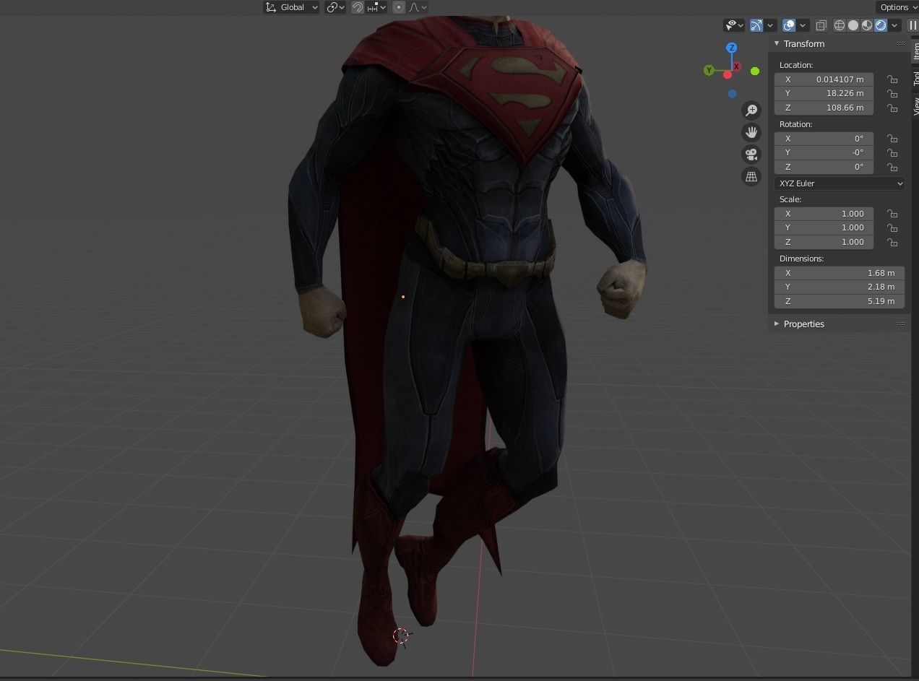Lock the Scale Y value

tap(892, 227)
